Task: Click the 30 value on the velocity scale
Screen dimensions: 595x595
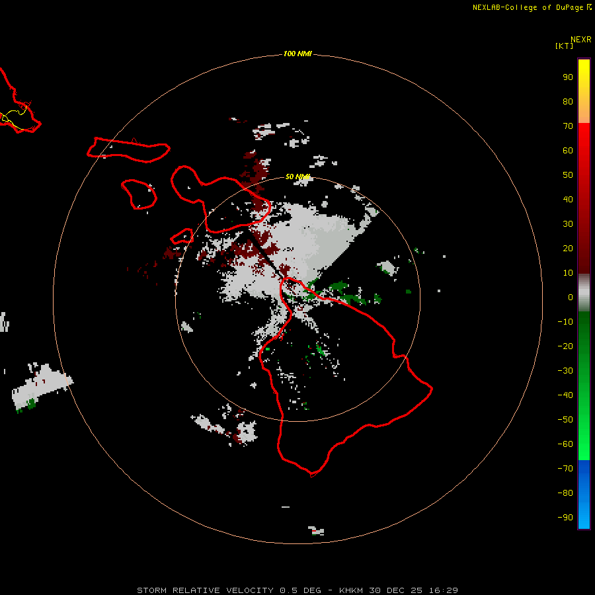Action: 568,224
